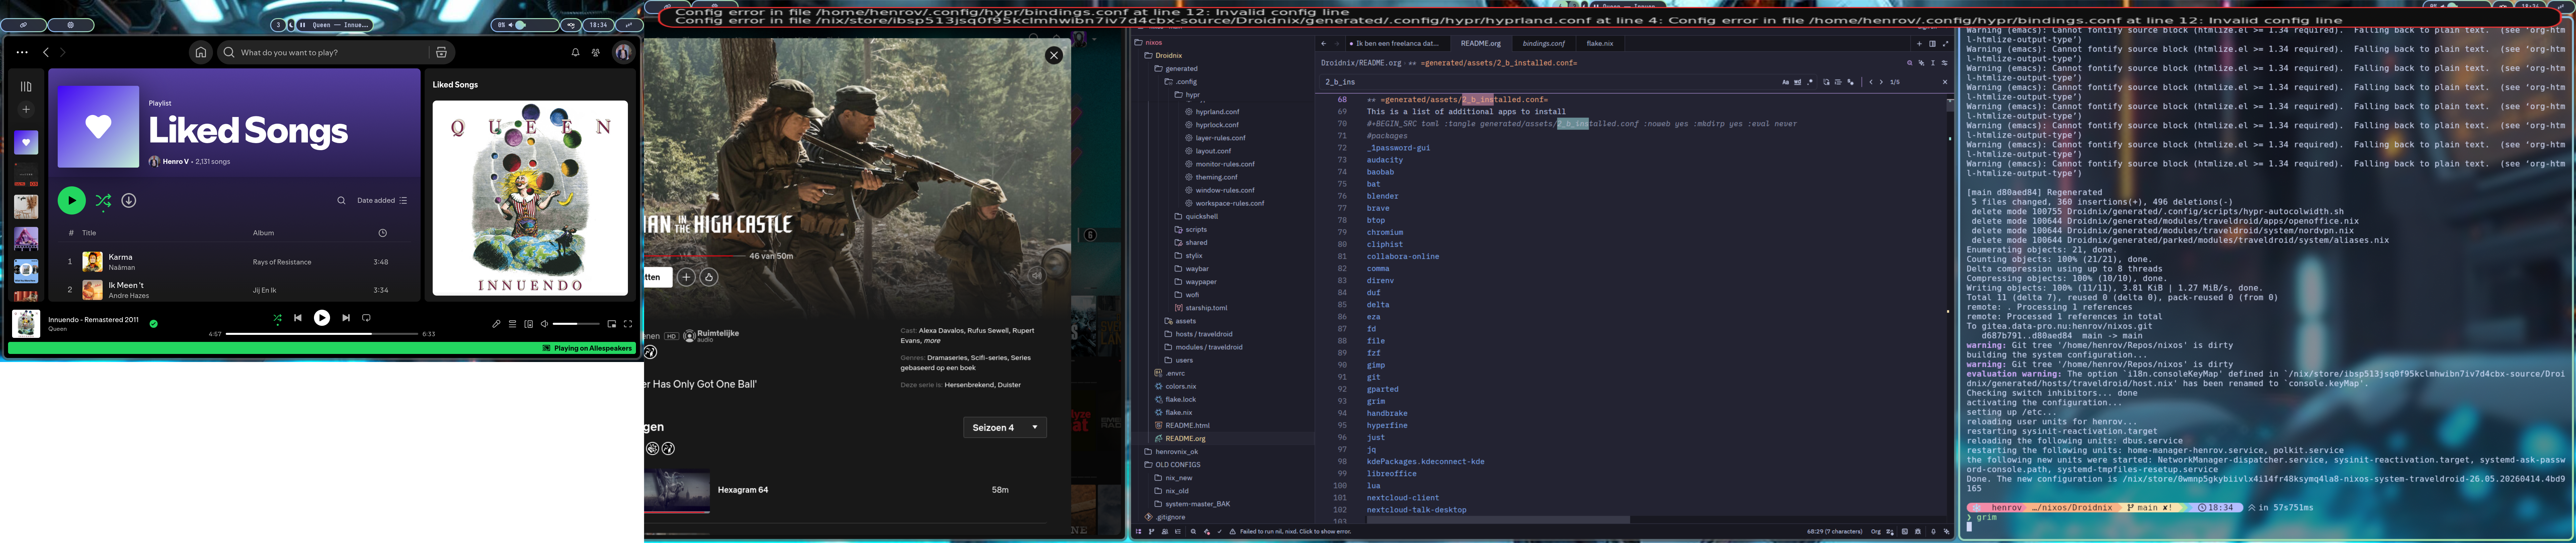2576x543 pixels.
Task: Open lyrics microphone icon in Spotify
Action: [496, 324]
